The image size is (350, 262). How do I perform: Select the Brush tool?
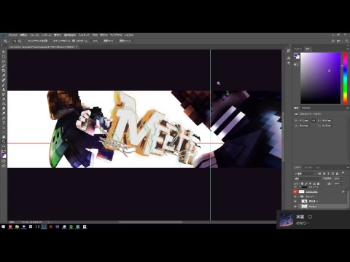click(4, 84)
